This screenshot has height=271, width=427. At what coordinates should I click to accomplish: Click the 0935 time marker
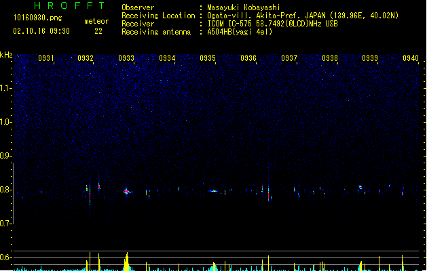tap(208, 58)
